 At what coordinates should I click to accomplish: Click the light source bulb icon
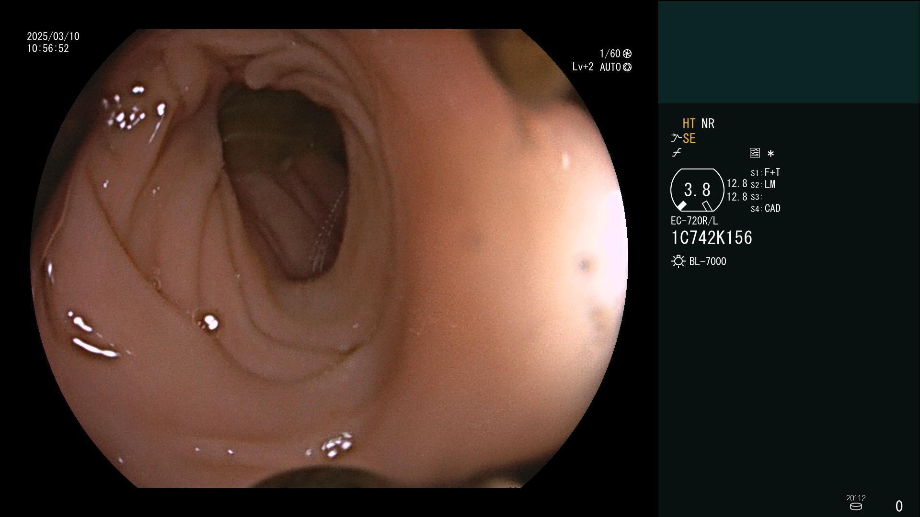point(678,261)
